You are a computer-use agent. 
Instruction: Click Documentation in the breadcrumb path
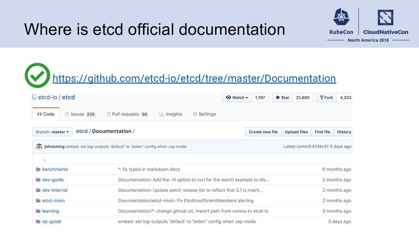112,131
